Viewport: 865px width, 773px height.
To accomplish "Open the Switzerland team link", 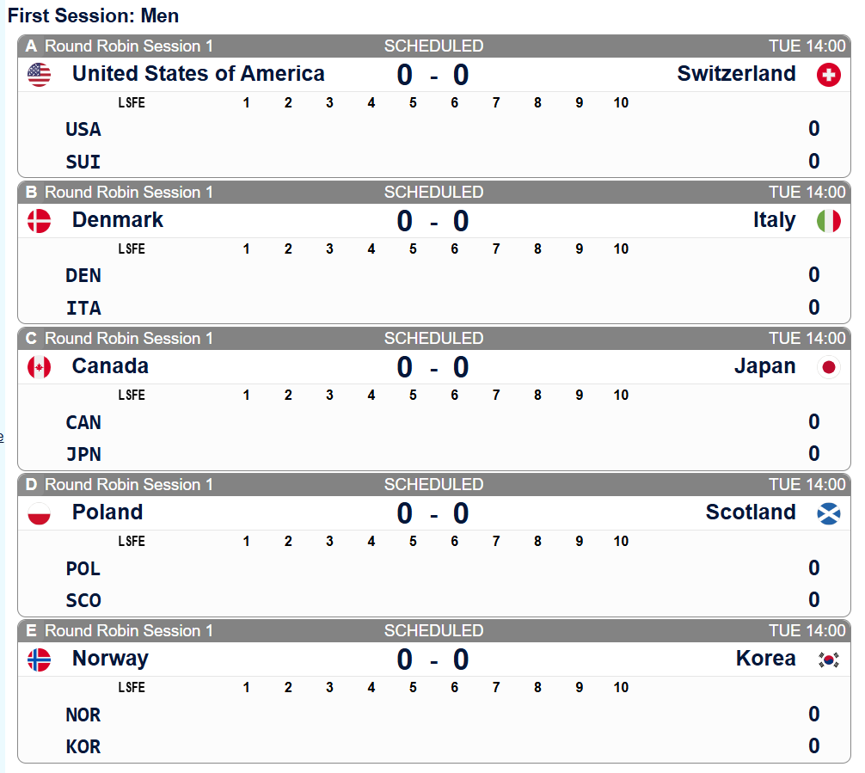I will coord(736,74).
